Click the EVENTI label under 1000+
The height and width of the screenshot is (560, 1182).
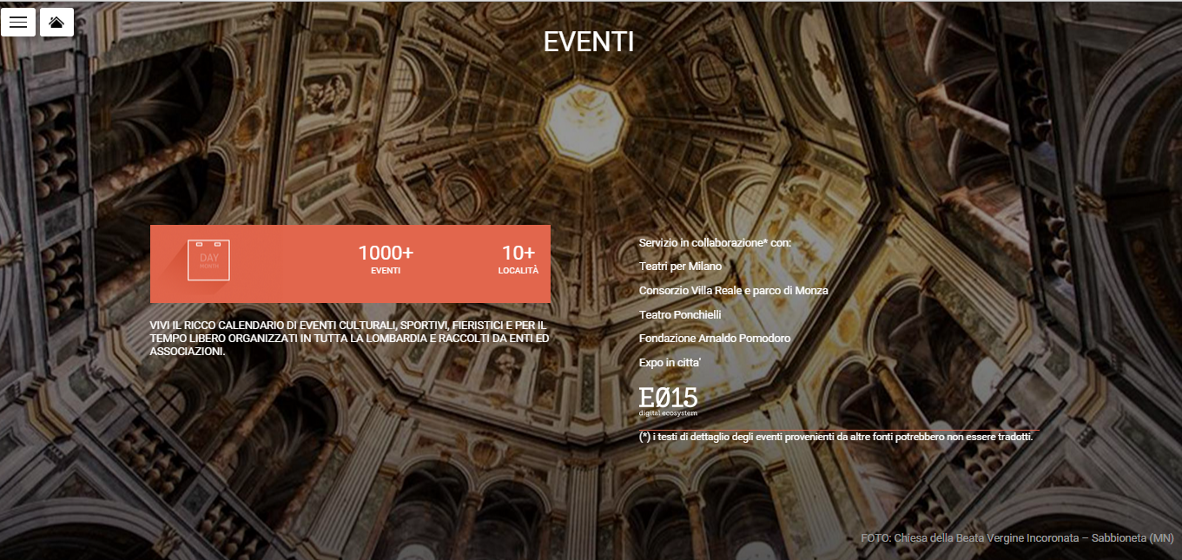386,271
